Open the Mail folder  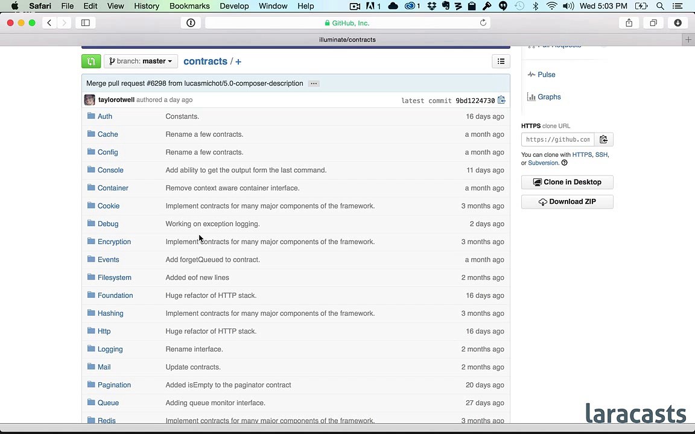point(104,367)
